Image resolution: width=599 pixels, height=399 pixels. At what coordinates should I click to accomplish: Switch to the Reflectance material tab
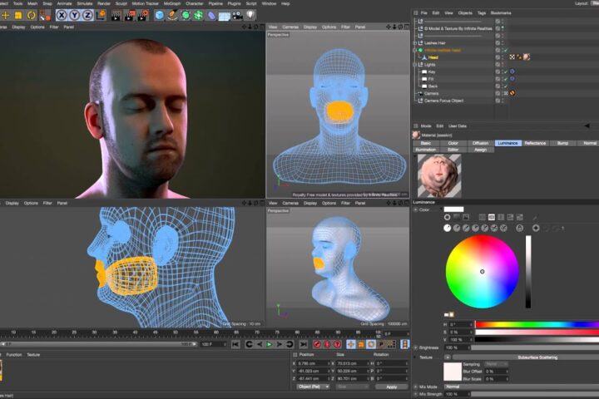pos(535,143)
